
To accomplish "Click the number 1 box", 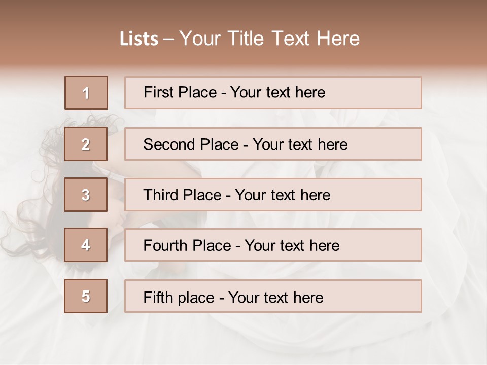I will (x=86, y=93).
